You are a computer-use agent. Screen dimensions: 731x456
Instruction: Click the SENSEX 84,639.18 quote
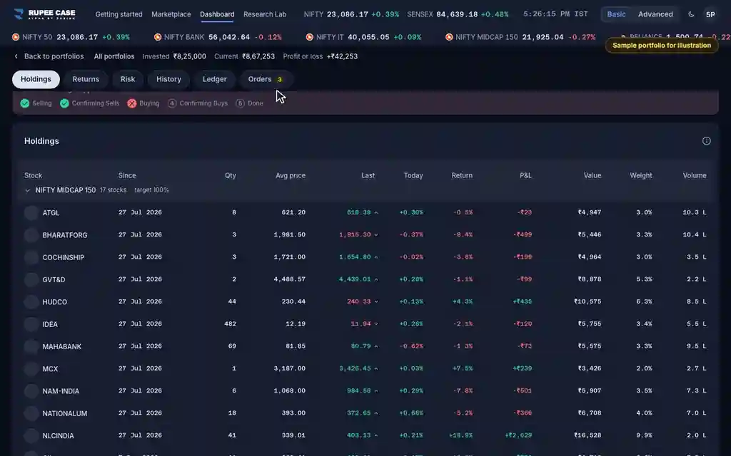coord(458,14)
